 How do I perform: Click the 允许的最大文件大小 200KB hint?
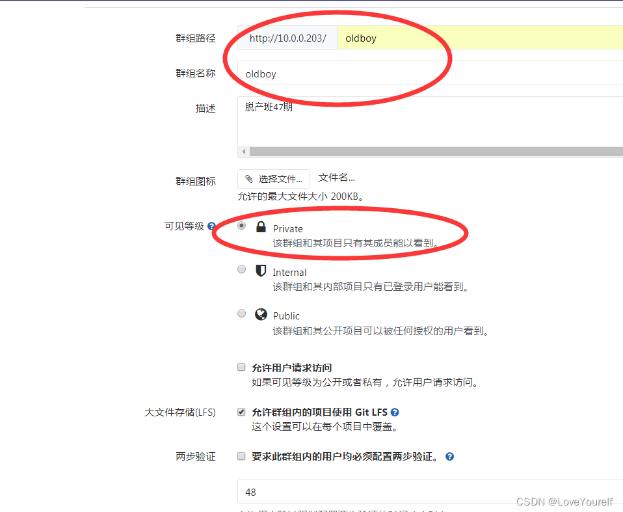click(x=301, y=196)
